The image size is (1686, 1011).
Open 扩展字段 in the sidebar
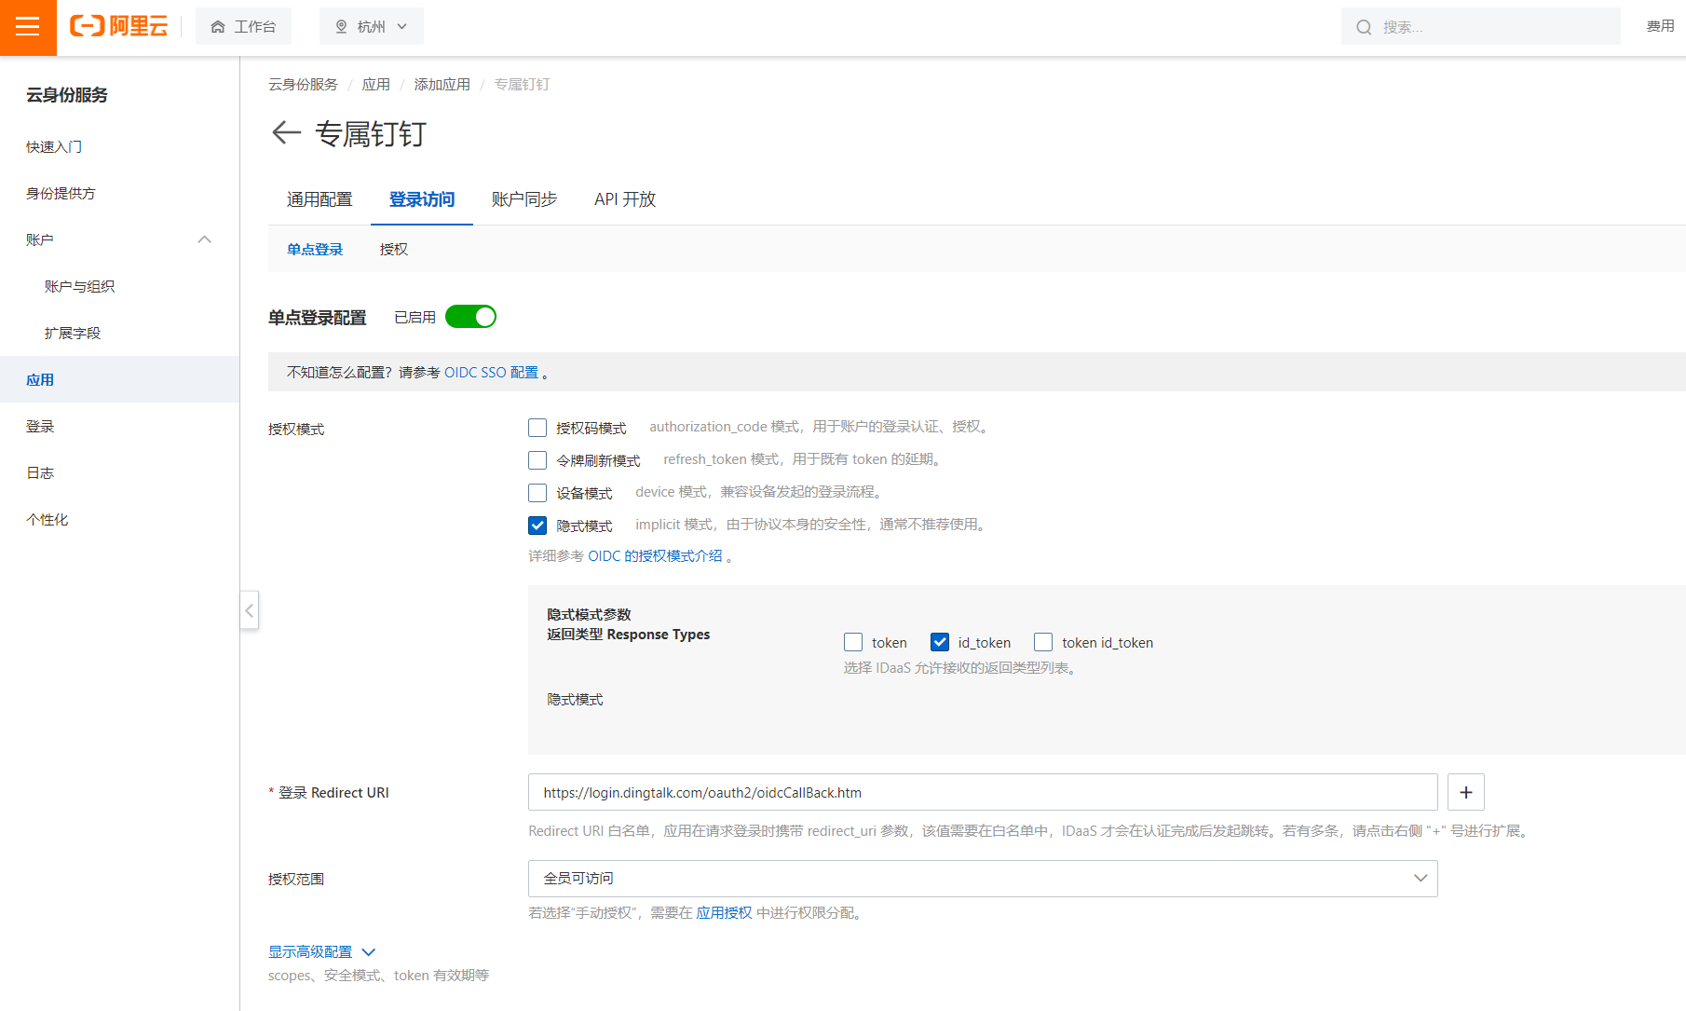73,334
